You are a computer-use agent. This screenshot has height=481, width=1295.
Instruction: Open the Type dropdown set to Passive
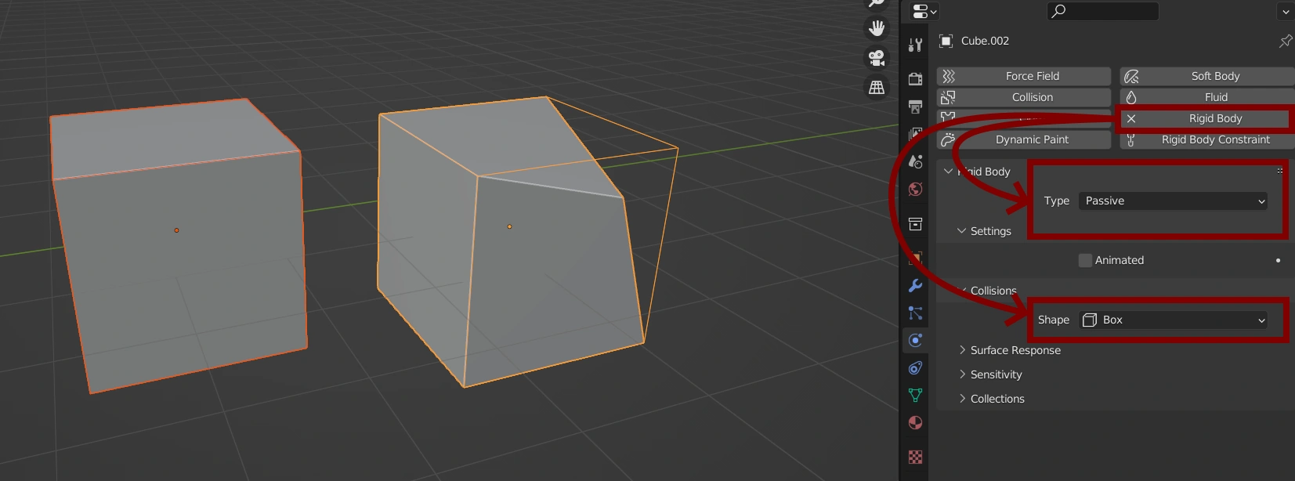click(1174, 201)
